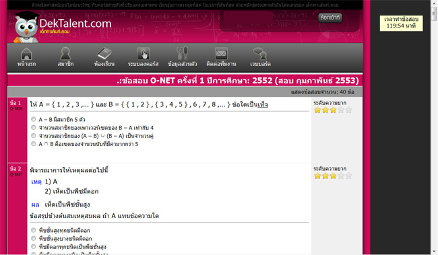438x255 pixels.
Task: Click the 'ข้อ 1' question label
Action: tap(15, 103)
